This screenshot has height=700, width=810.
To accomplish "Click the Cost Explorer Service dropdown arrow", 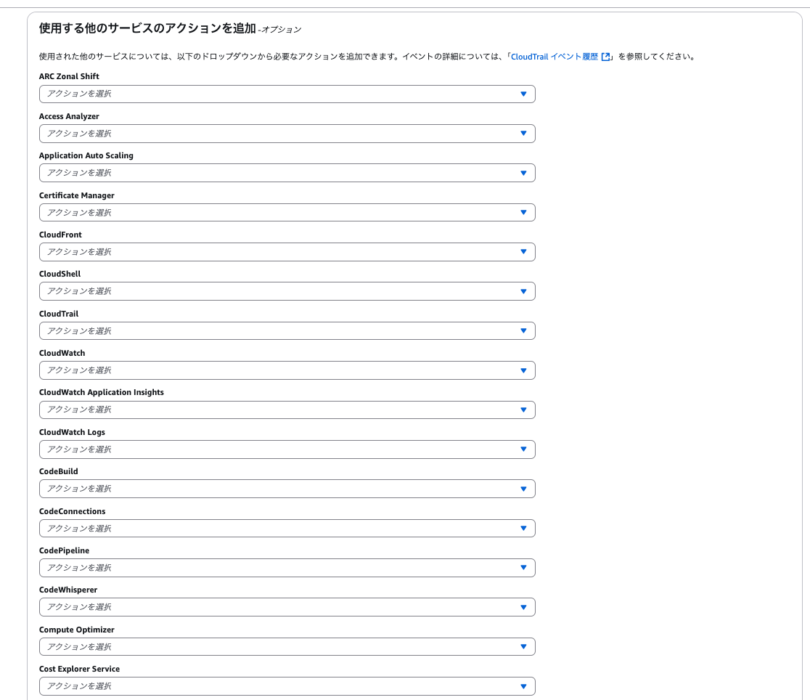I will [x=523, y=686].
